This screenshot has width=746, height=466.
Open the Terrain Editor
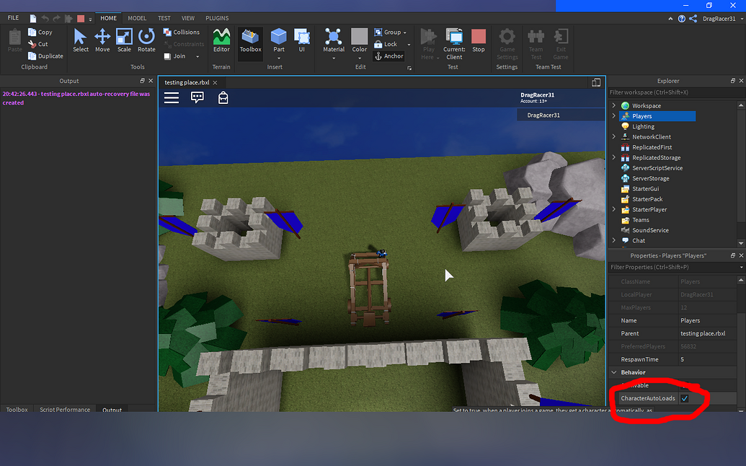click(221, 40)
